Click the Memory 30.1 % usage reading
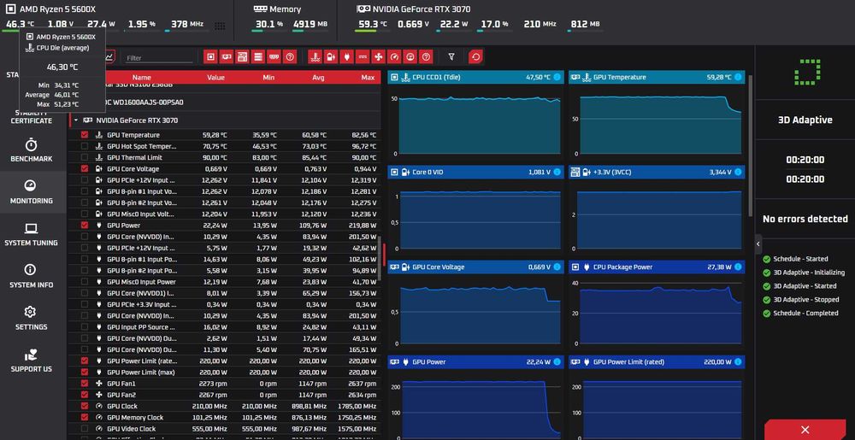This screenshot has height=440, width=855. click(269, 24)
